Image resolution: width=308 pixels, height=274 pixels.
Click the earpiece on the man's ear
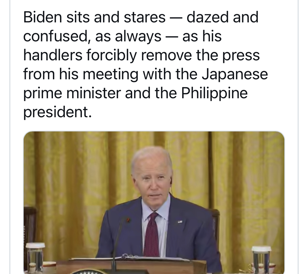click(x=171, y=181)
